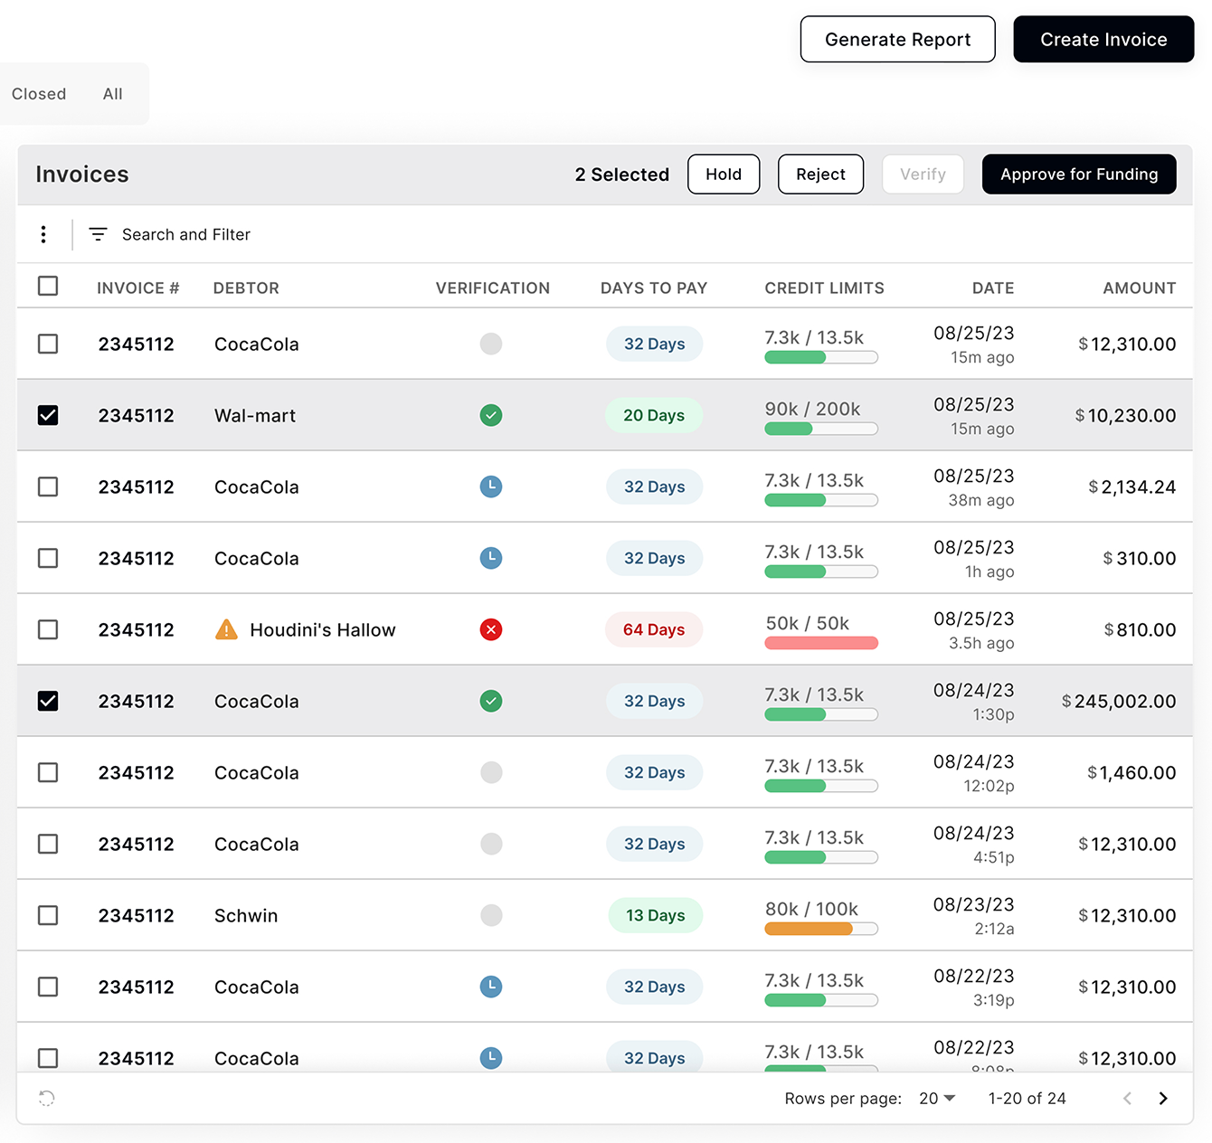Image resolution: width=1212 pixels, height=1143 pixels.
Task: Go to the next page of invoices
Action: [x=1163, y=1098]
